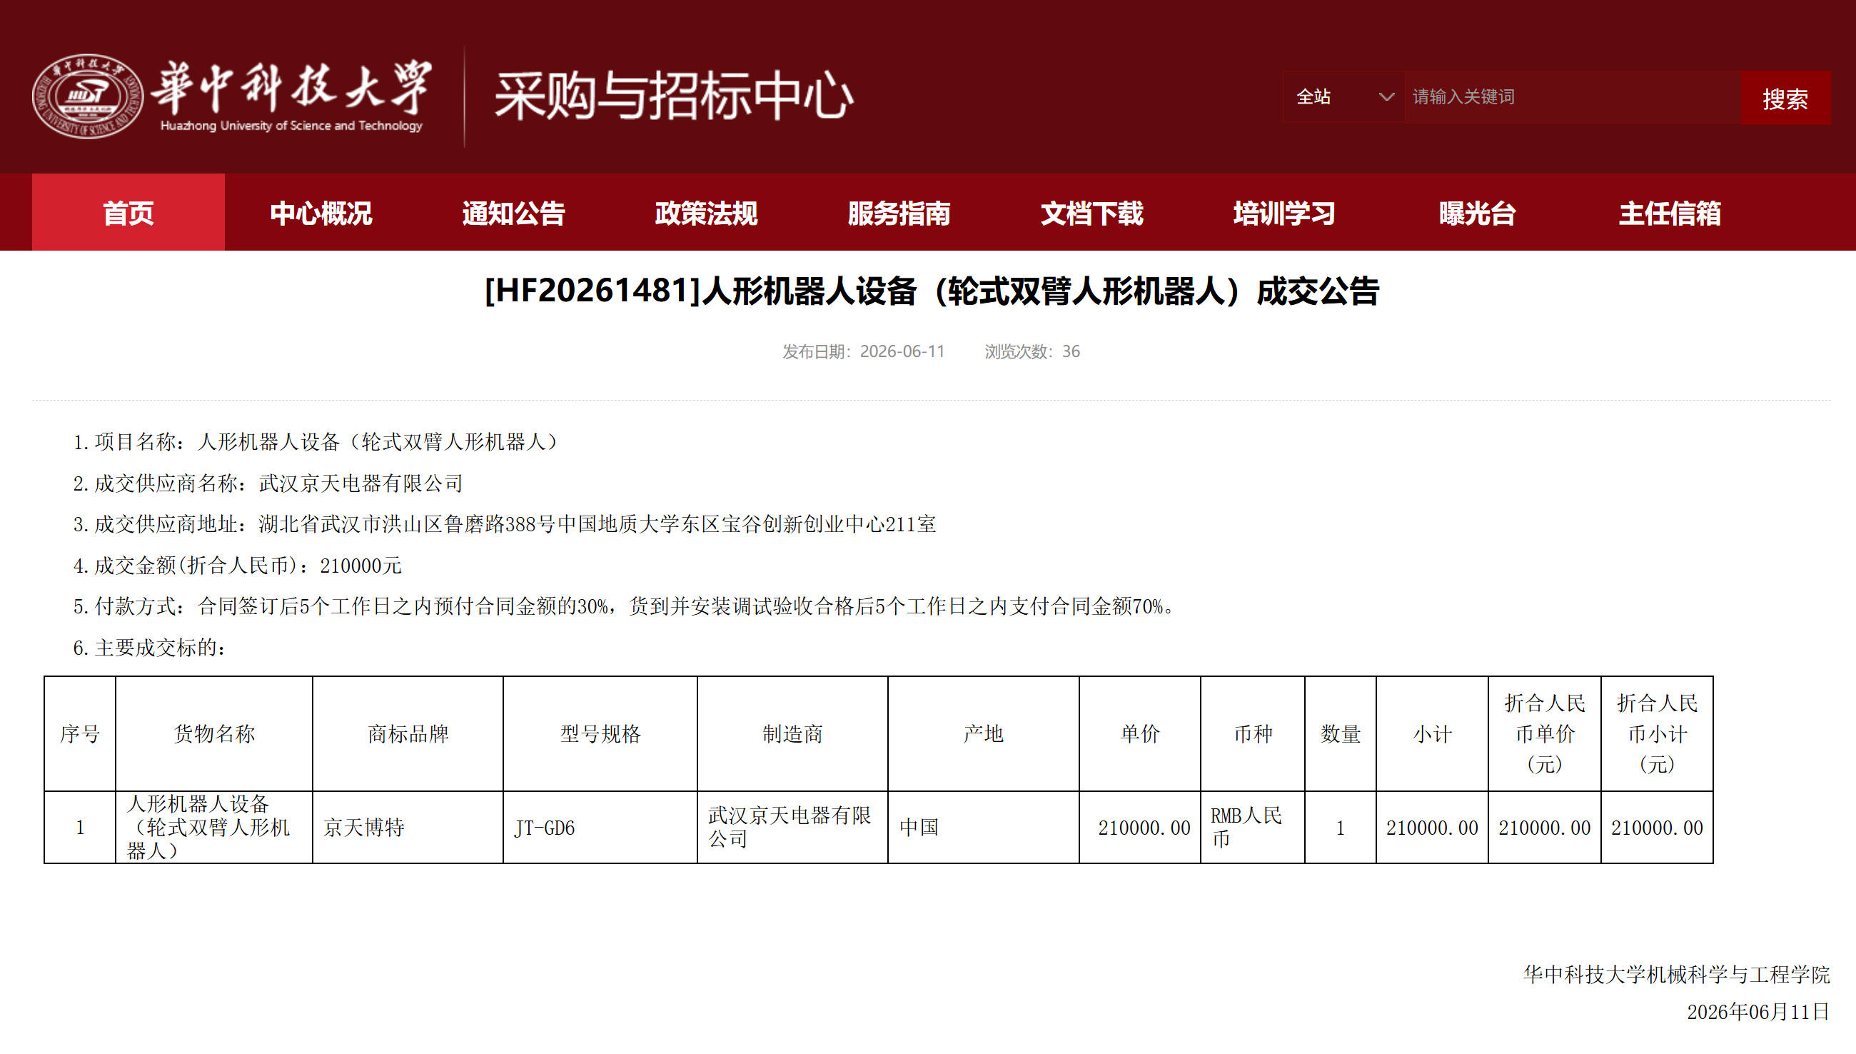Image resolution: width=1856 pixels, height=1054 pixels.
Task: Open the 中心概况 menu
Action: (x=321, y=213)
